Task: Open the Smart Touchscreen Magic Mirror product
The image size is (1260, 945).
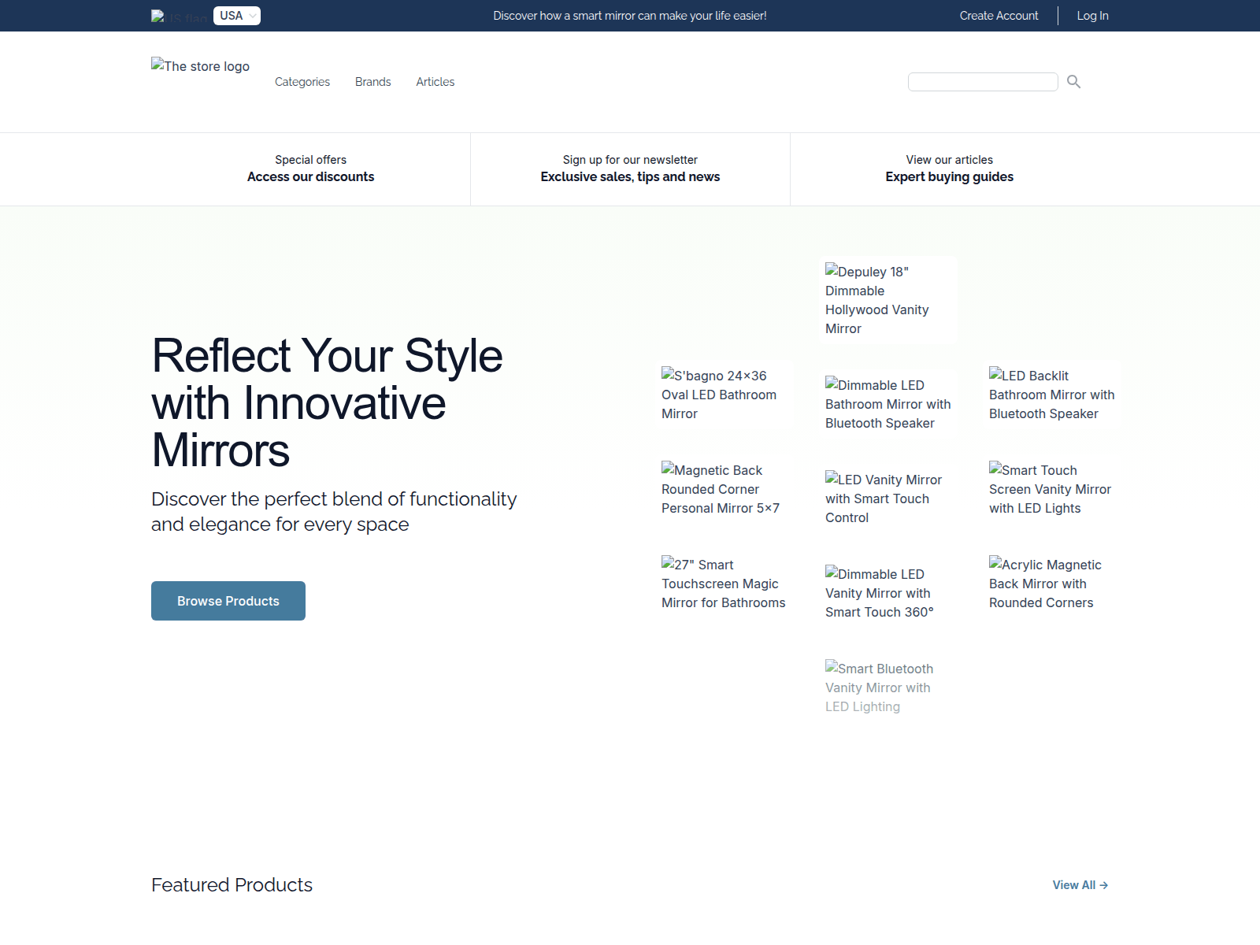Action: tap(724, 584)
